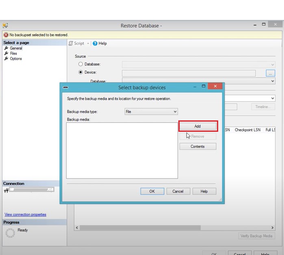Click the device browse ellipsis button
The height and width of the screenshot is (255, 284).
tap(271, 73)
